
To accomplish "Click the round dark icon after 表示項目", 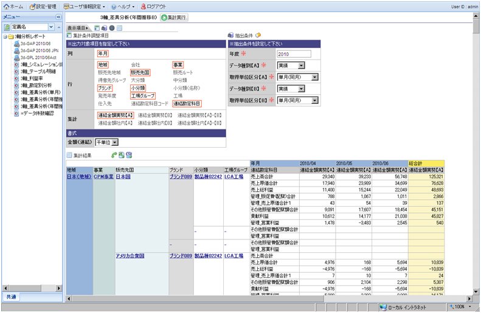I will [x=112, y=28].
